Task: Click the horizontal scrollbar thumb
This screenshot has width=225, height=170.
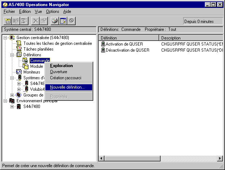Action: [x=132, y=159]
